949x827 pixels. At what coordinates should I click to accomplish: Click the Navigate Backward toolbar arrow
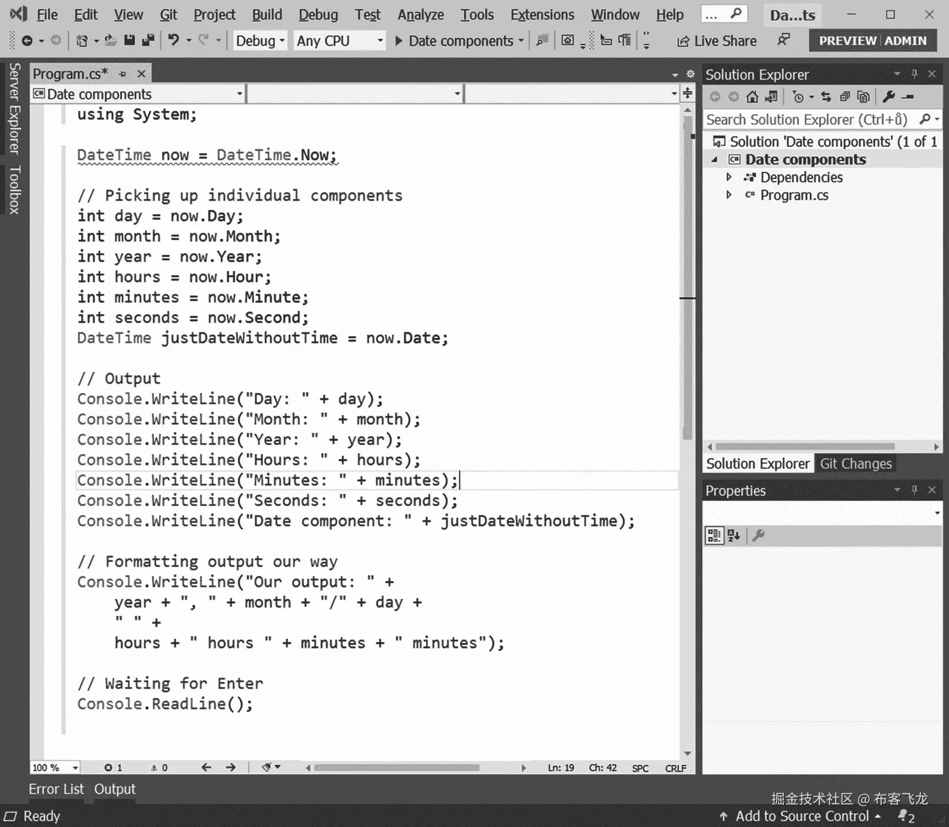pyautogui.click(x=26, y=41)
